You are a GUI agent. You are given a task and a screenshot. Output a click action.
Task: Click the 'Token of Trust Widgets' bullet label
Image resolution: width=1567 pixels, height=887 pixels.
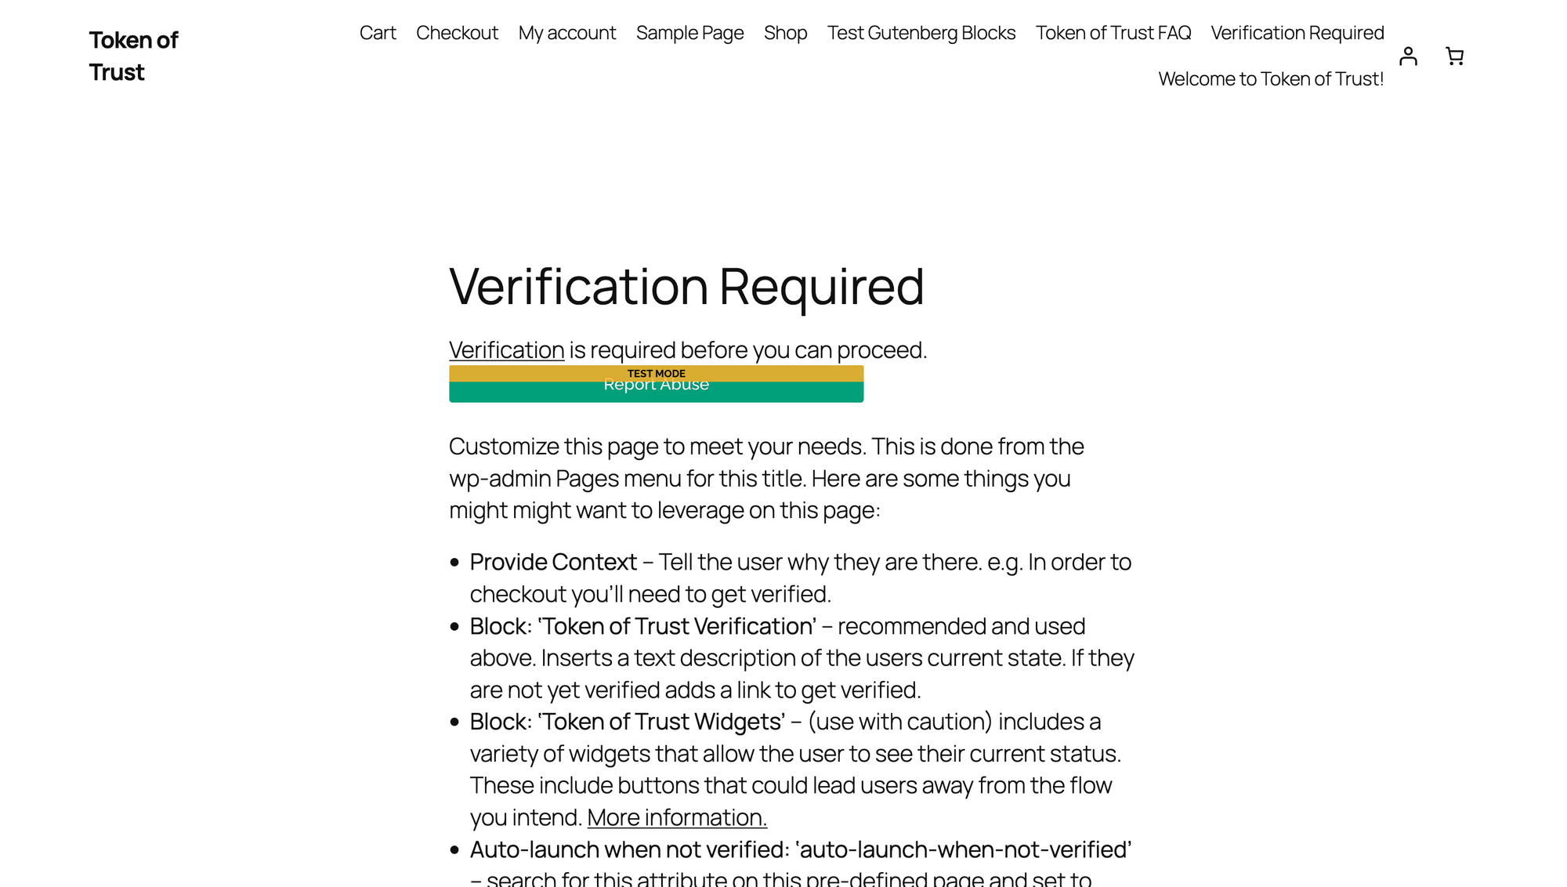627,722
